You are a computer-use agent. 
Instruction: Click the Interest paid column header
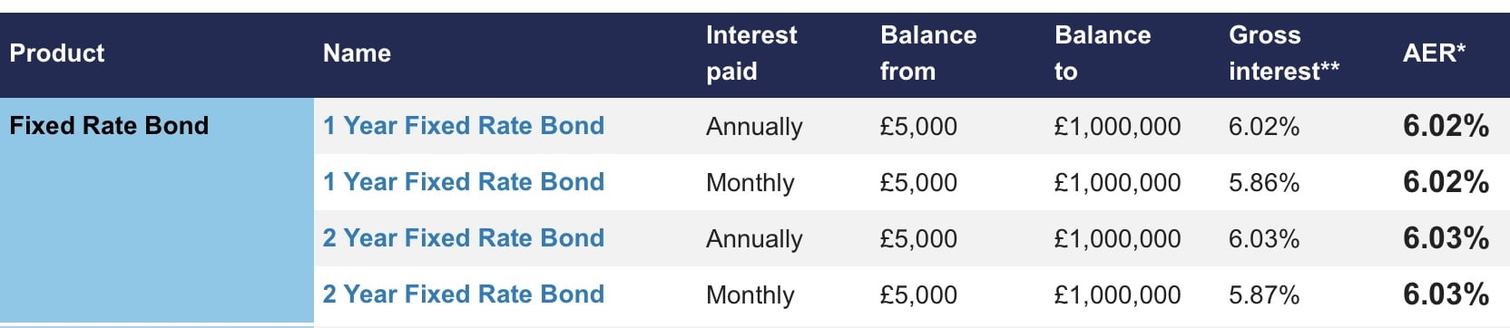(751, 53)
